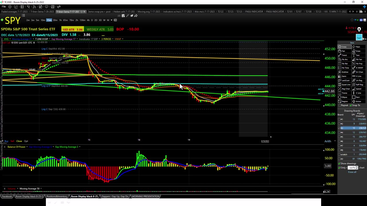Select the Trend line tool
367x206 pixels.
344,55
